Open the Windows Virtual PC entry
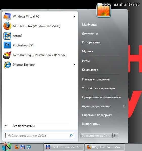The height and width of the screenshot is (151, 142). tap(40, 16)
